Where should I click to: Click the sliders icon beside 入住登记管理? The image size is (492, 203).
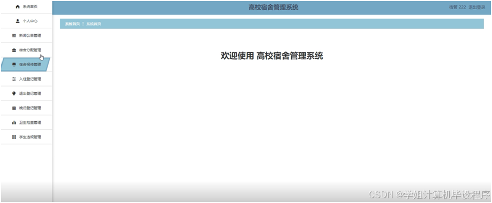tap(14, 79)
